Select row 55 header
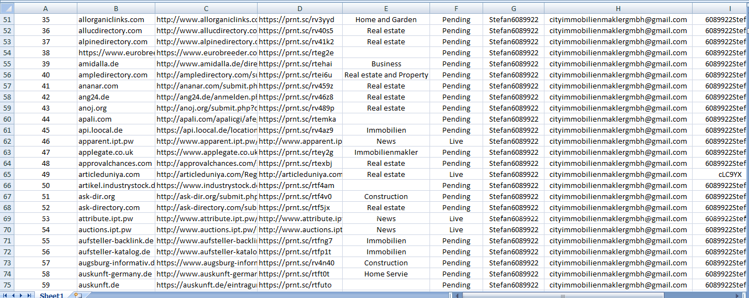This screenshot has width=749, height=298. point(7,64)
